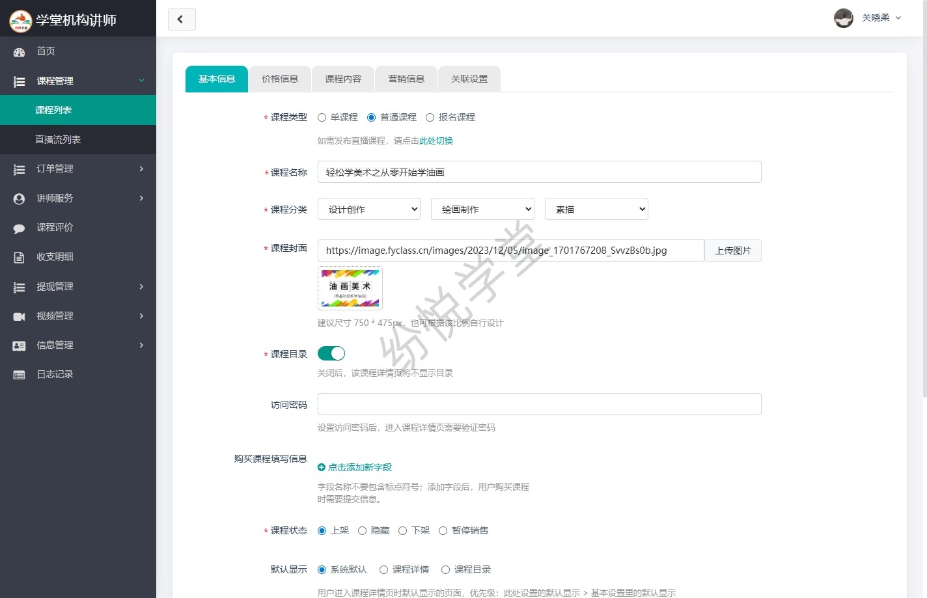Expand the 提现管理 sidebar menu

tap(78, 286)
